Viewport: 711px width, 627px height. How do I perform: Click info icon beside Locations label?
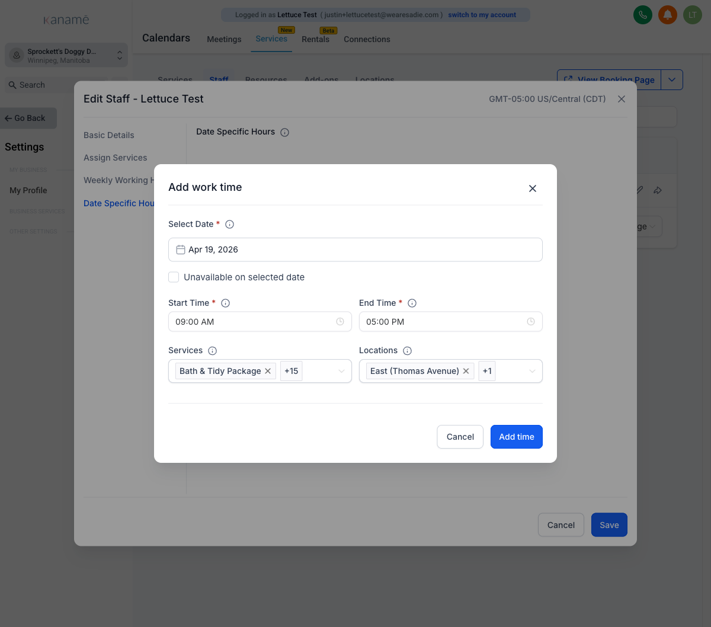point(408,350)
